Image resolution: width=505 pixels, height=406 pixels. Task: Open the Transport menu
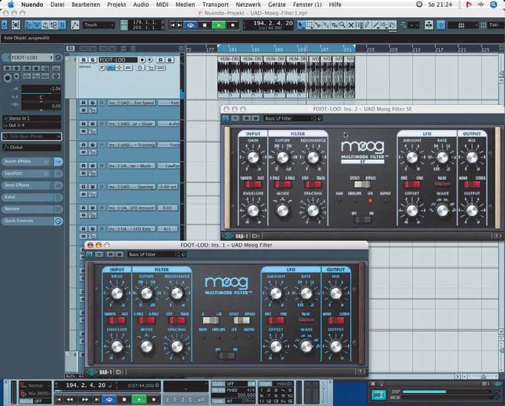pyautogui.click(x=215, y=4)
